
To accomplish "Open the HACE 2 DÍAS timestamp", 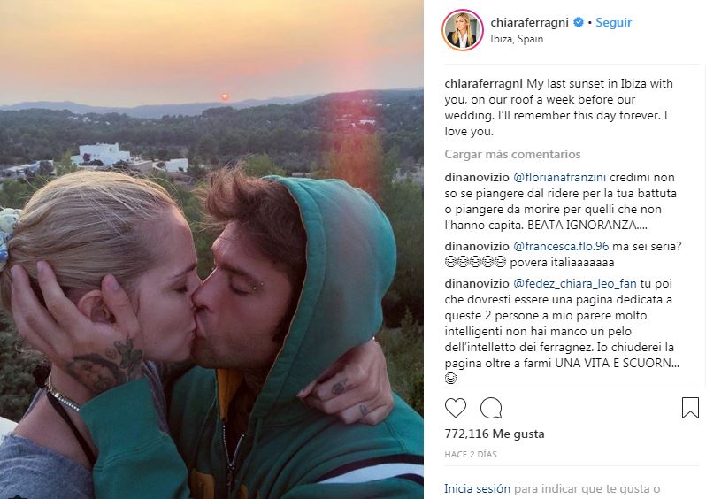I will 471,455.
